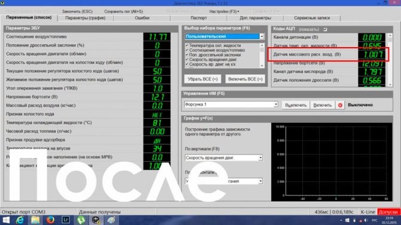Toggle the Коды АЦП показать checkbox
Viewport: 401px width, 225px height.
[x=326, y=29]
